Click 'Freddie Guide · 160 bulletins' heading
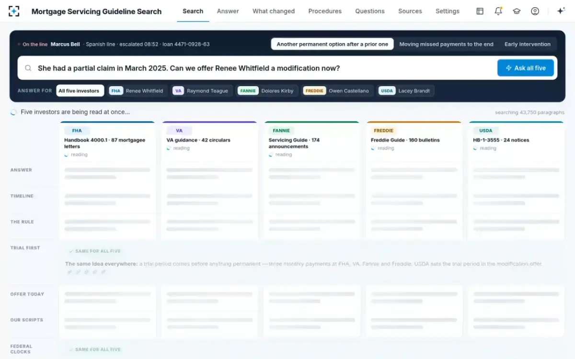575x359 pixels. [x=405, y=140]
